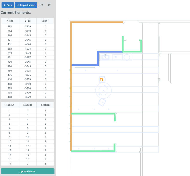
Task: Click the refresh icon in the toolbar
Action: (42, 5)
